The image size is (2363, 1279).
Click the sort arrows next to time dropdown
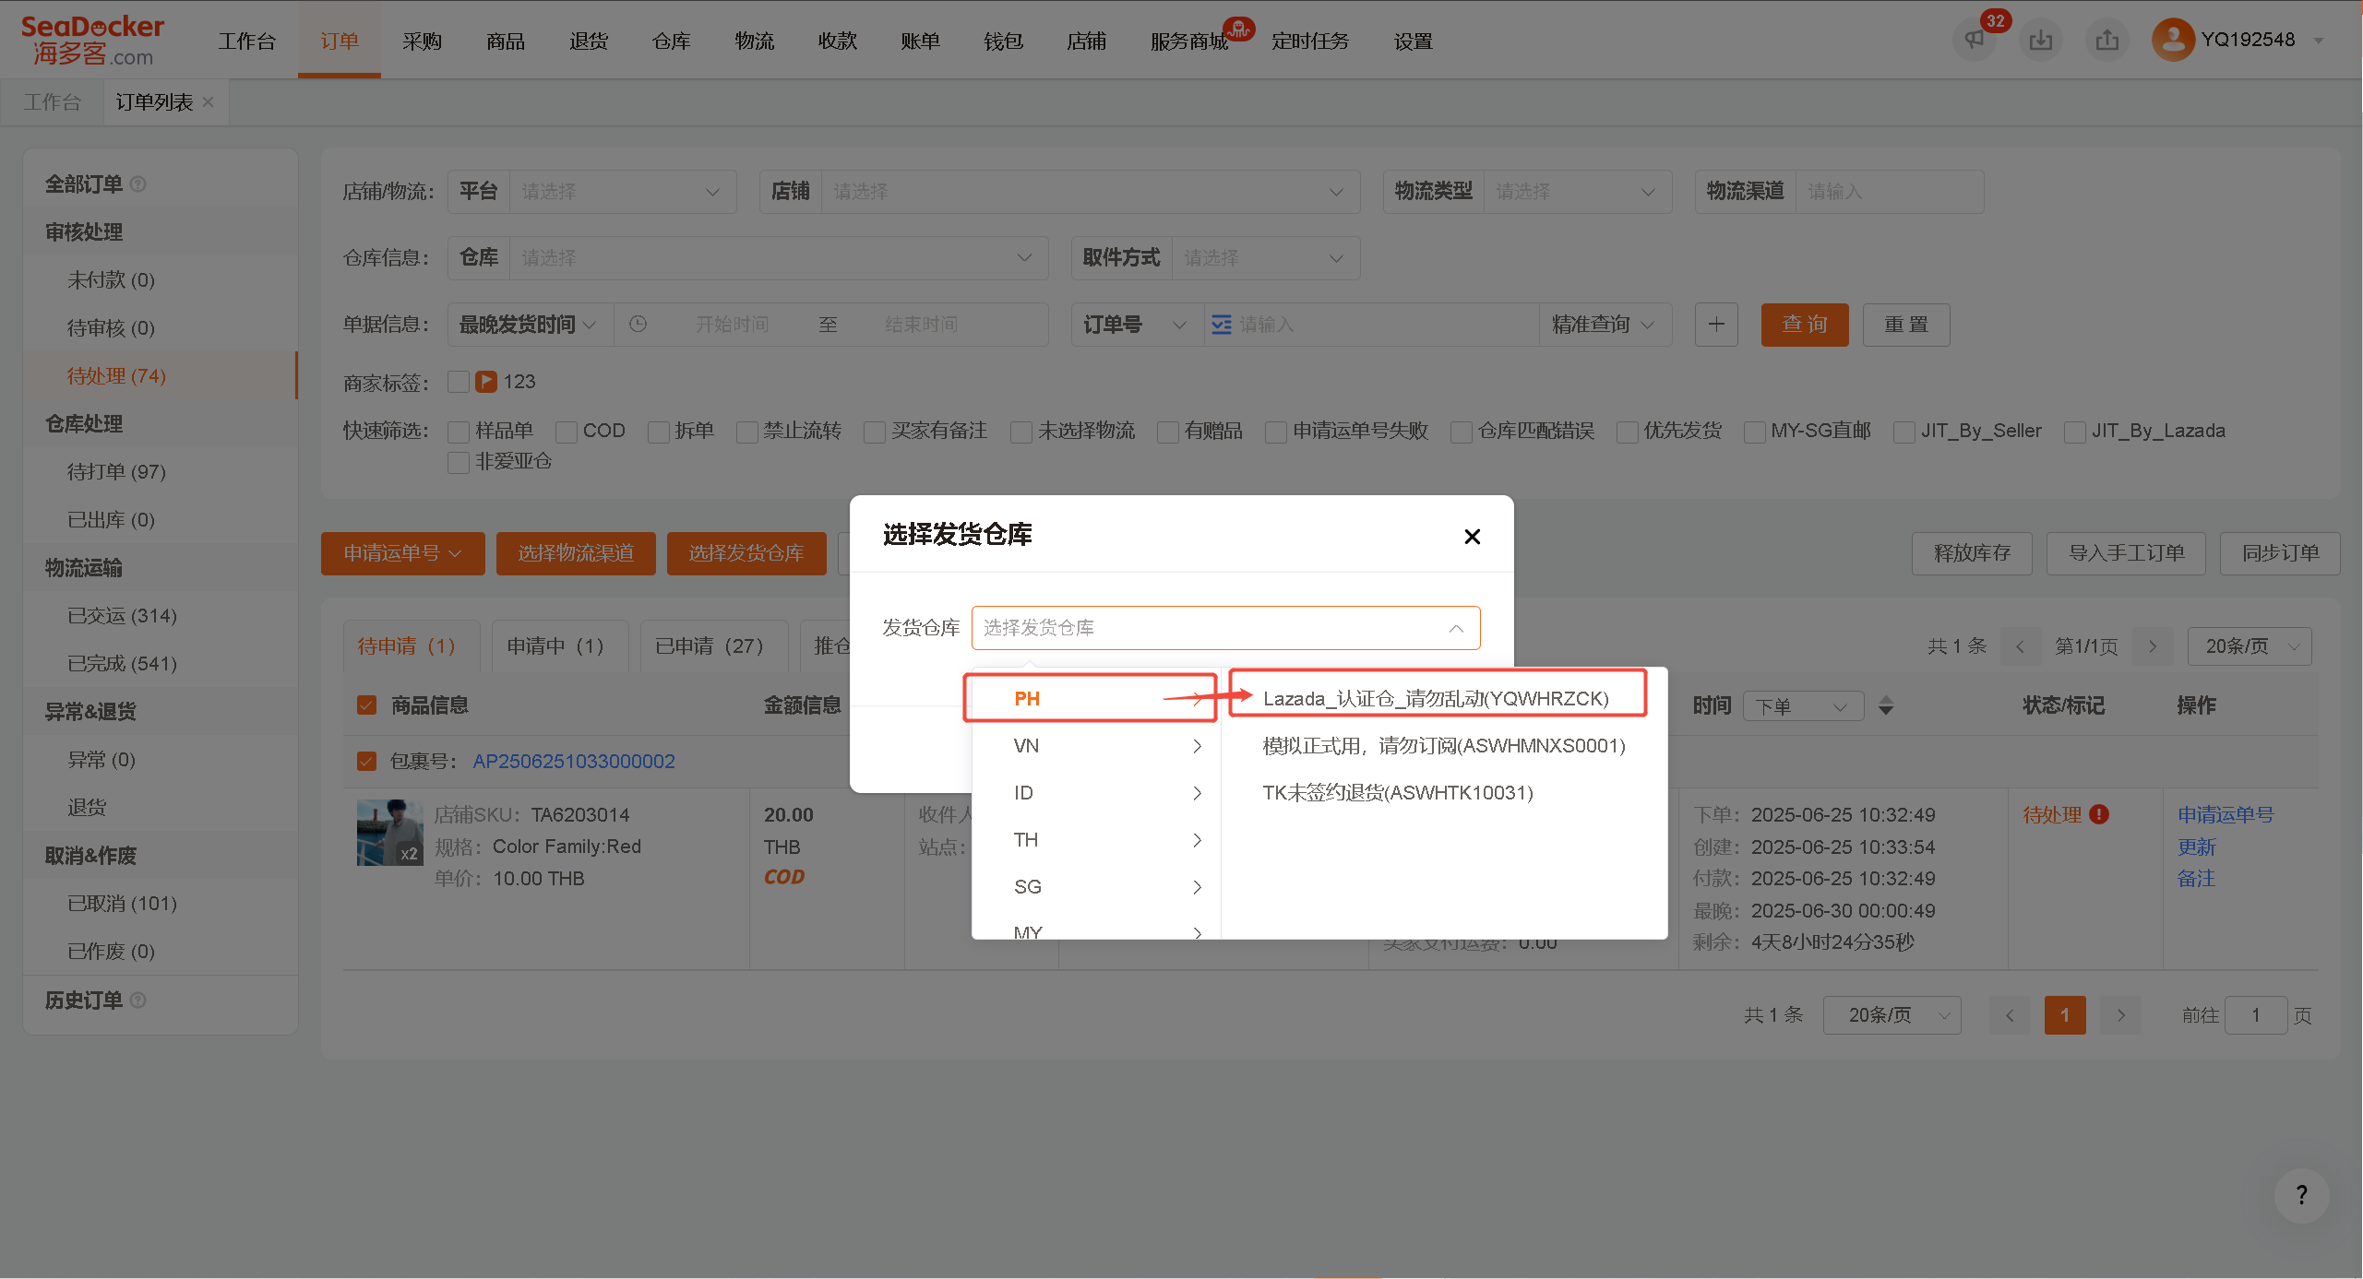coord(1886,705)
